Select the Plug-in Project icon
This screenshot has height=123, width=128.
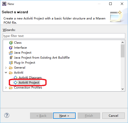(11, 63)
